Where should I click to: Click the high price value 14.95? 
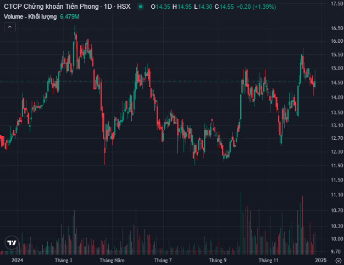pos(185,7)
